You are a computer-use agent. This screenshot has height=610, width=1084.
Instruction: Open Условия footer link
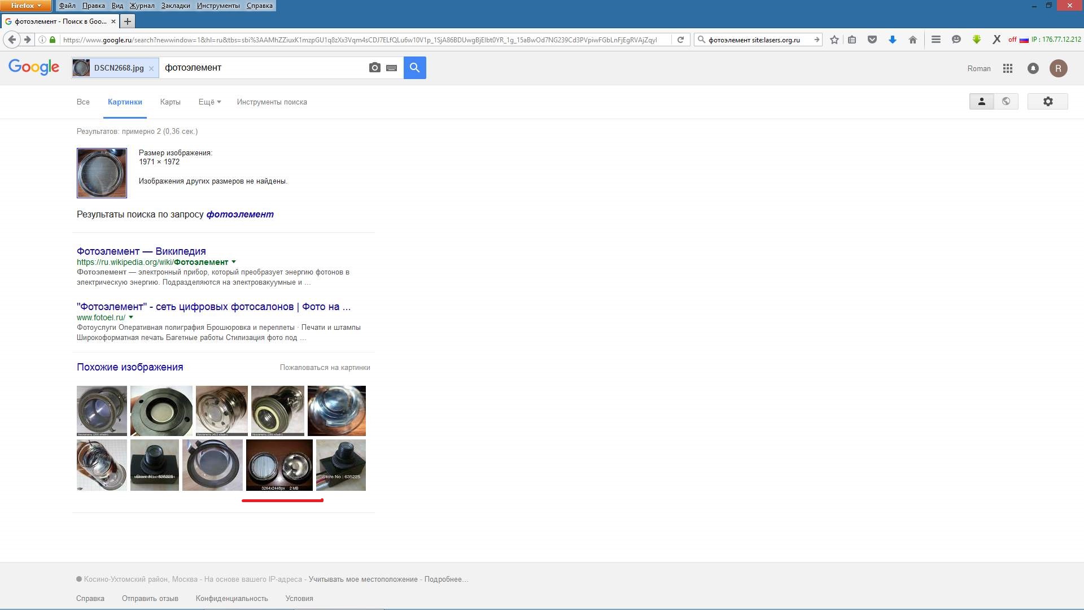tap(299, 599)
